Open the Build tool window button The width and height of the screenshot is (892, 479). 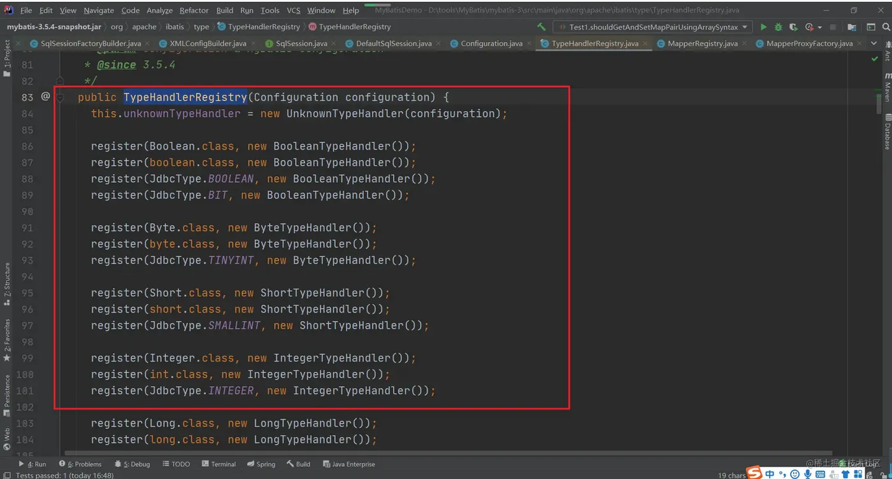point(298,464)
